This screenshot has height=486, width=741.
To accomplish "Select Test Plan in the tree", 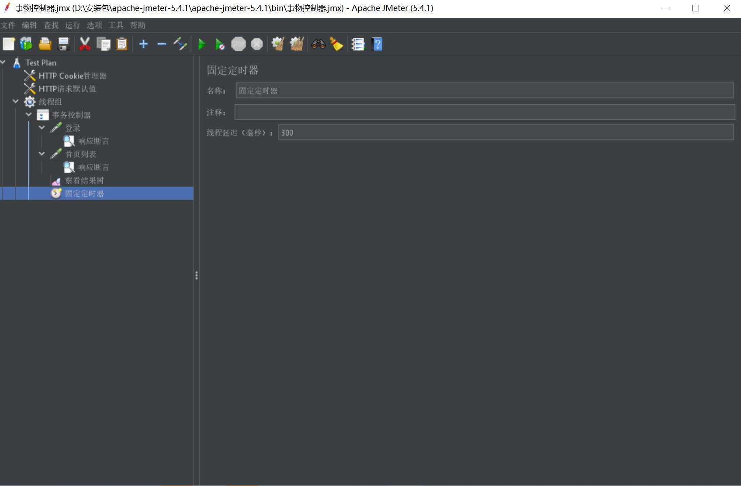I will pos(41,62).
